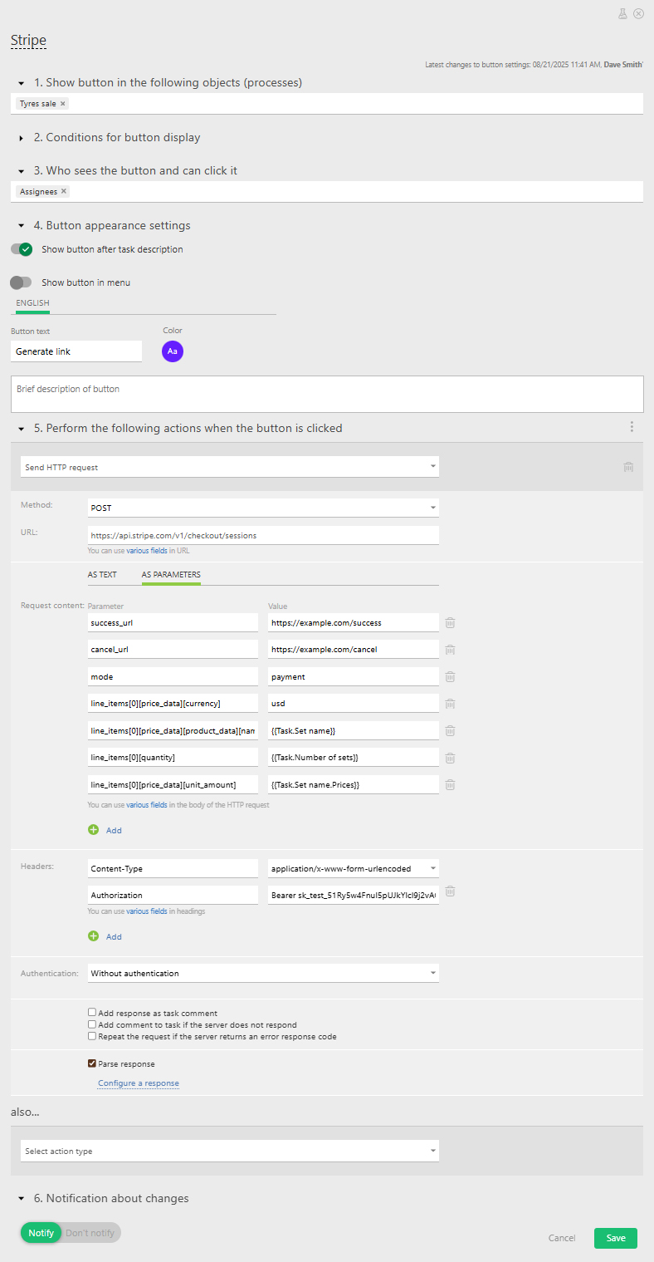Viewport: 654px width, 1262px height.
Task: Expand section 2 Conditions for button display
Action: click(x=22, y=138)
